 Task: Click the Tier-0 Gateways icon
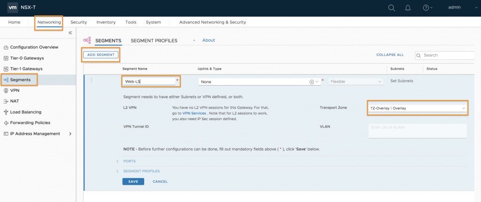pyautogui.click(x=6, y=58)
